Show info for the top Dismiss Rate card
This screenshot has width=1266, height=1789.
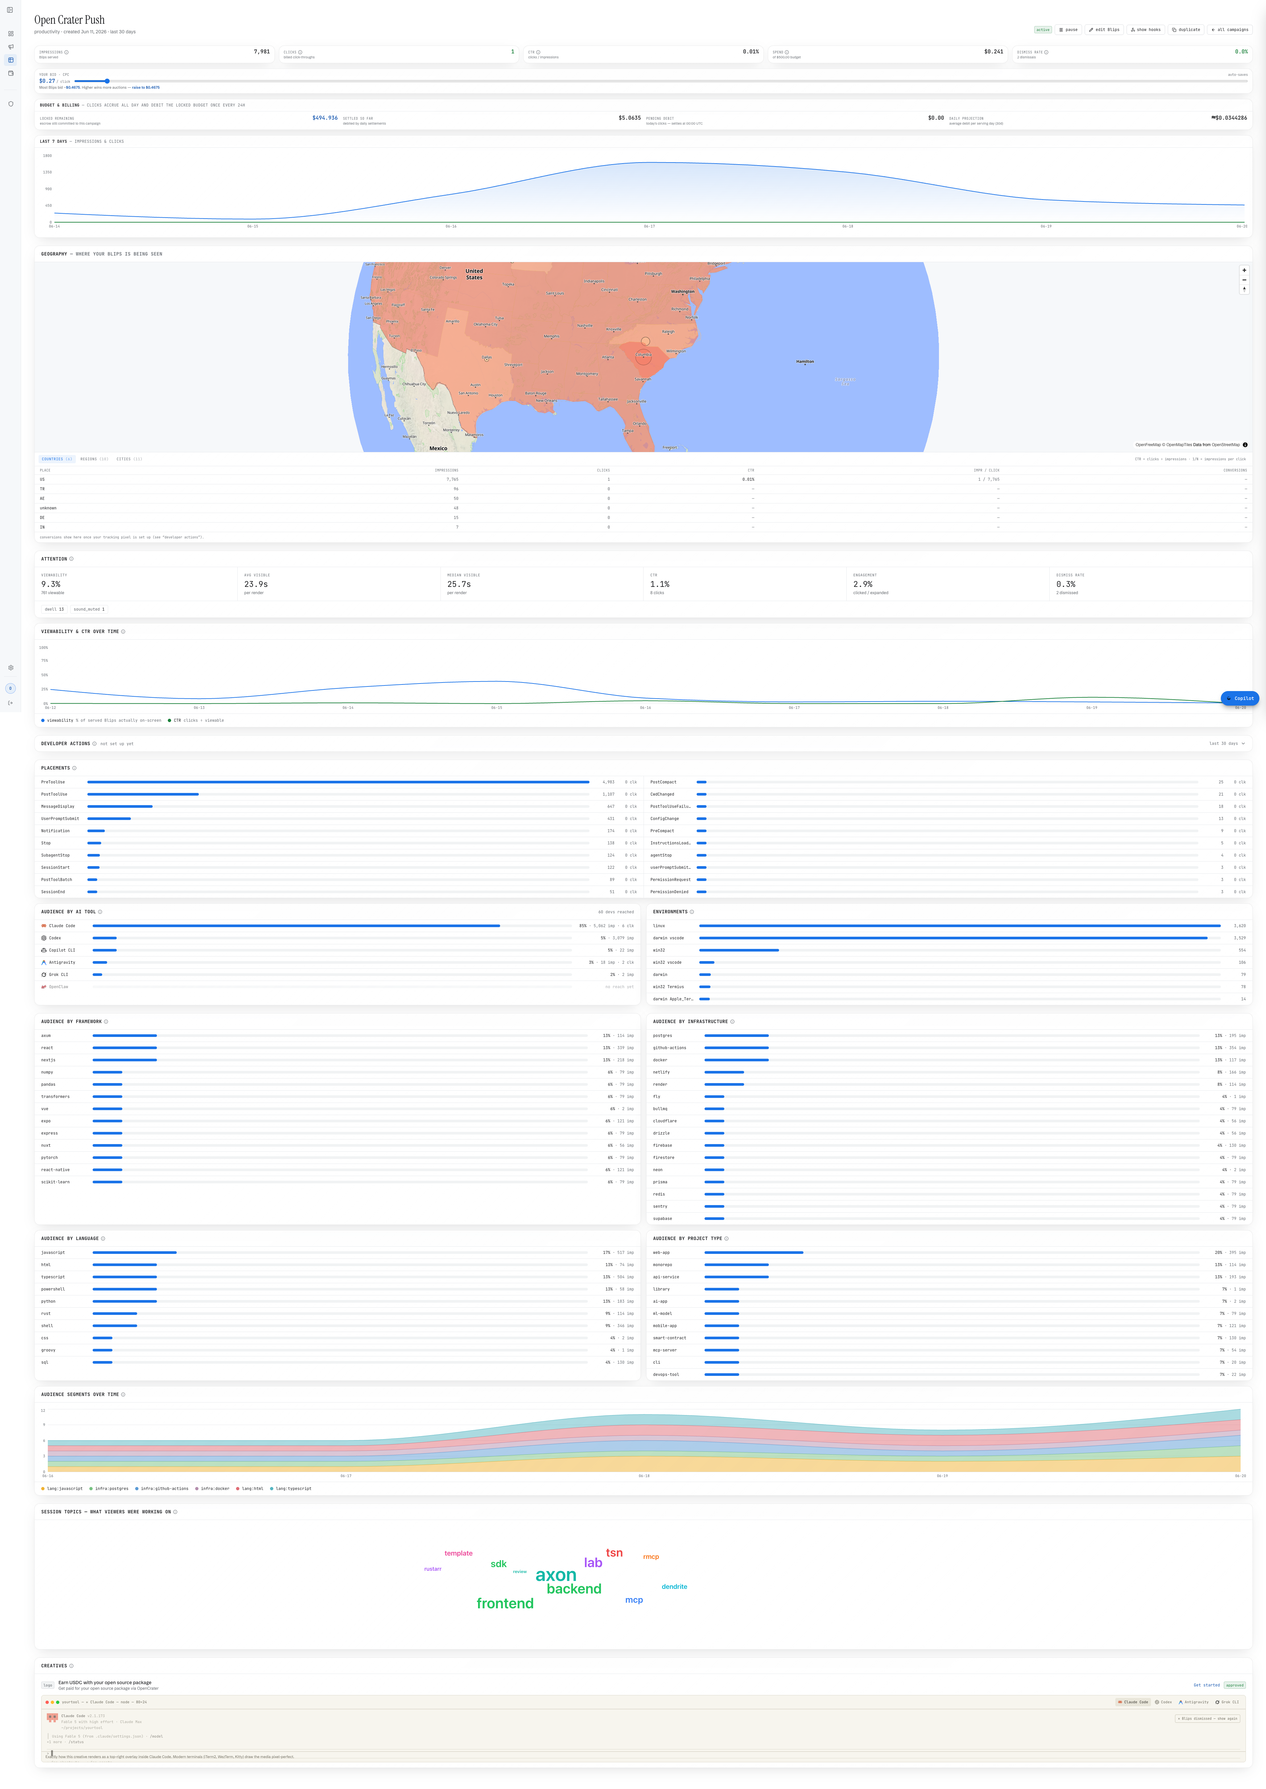[1046, 52]
